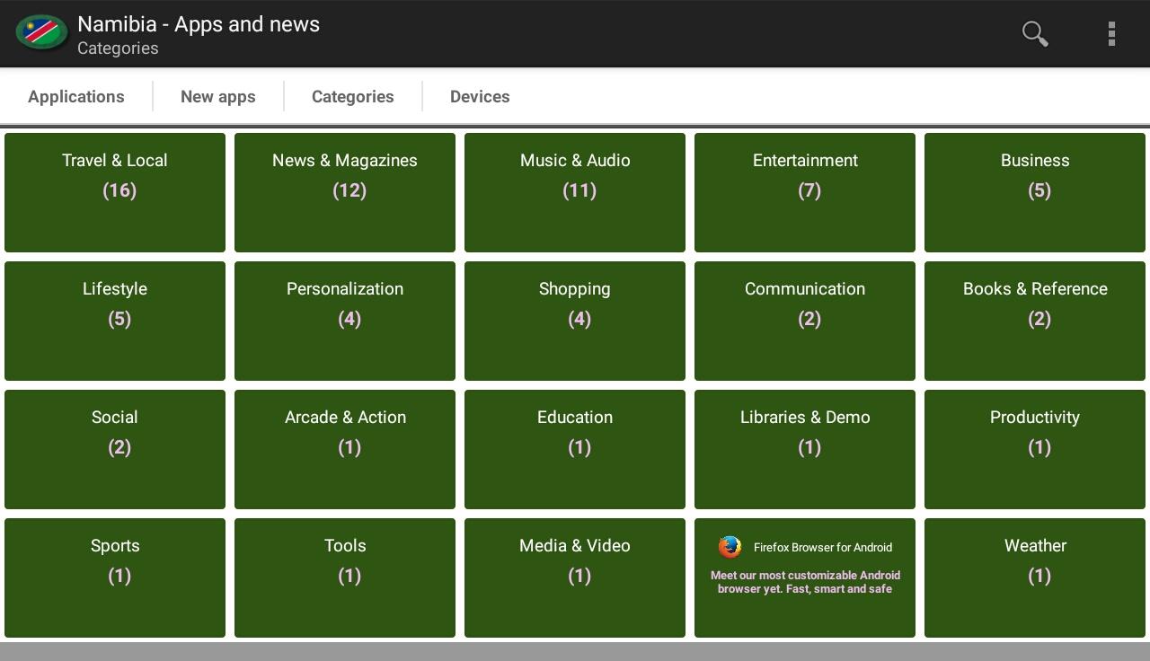Open the Lifestyle category
Screen dimensions: 1150x661
115,321
